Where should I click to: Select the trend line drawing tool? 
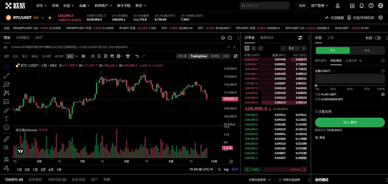pos(6,76)
